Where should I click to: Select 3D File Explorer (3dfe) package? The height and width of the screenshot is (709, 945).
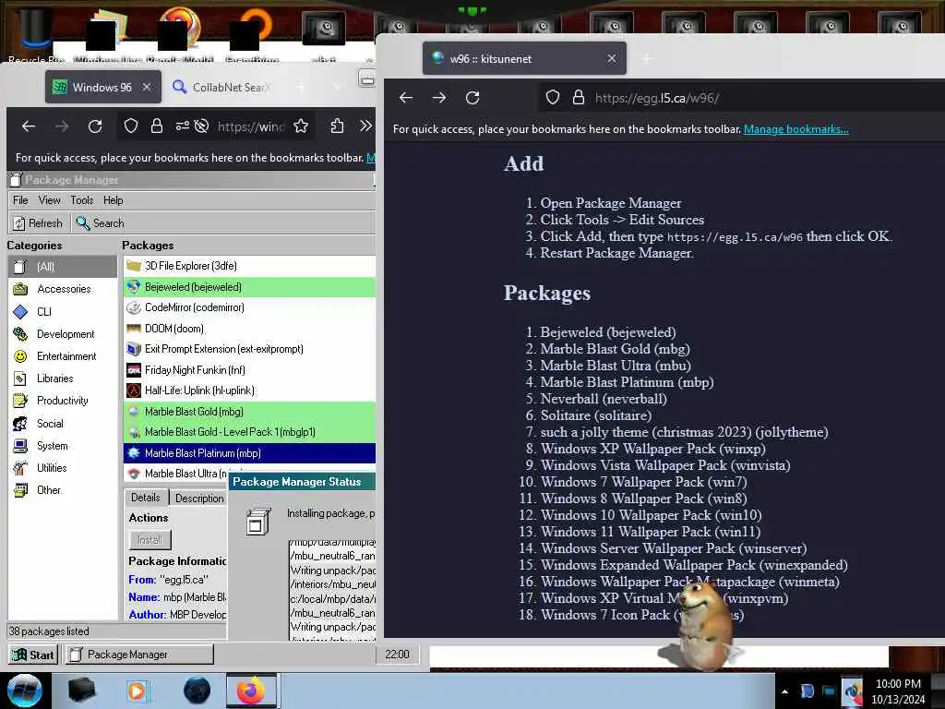[249, 266]
